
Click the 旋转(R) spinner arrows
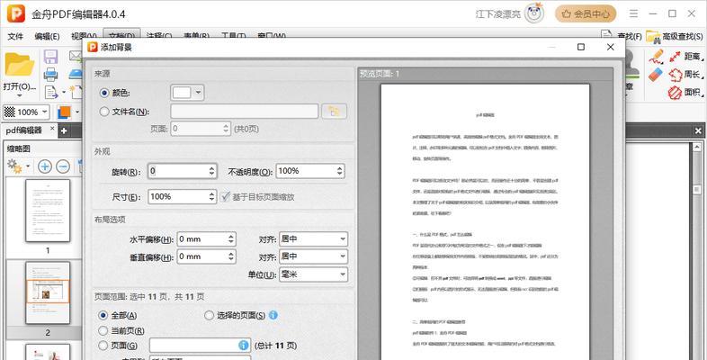212,171
